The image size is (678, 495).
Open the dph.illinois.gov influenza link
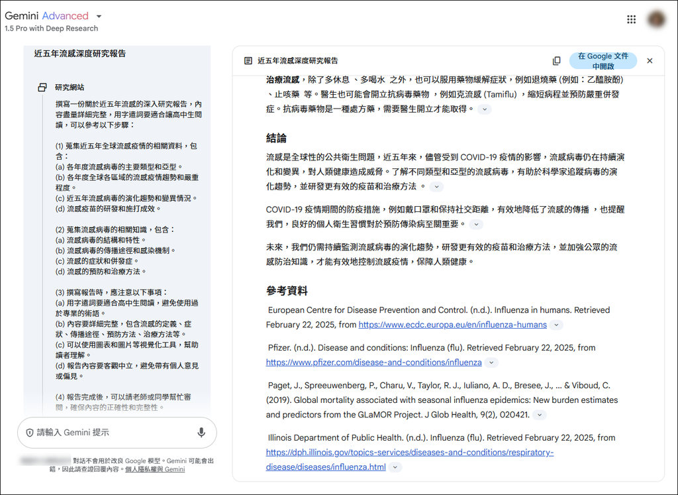pos(410,459)
